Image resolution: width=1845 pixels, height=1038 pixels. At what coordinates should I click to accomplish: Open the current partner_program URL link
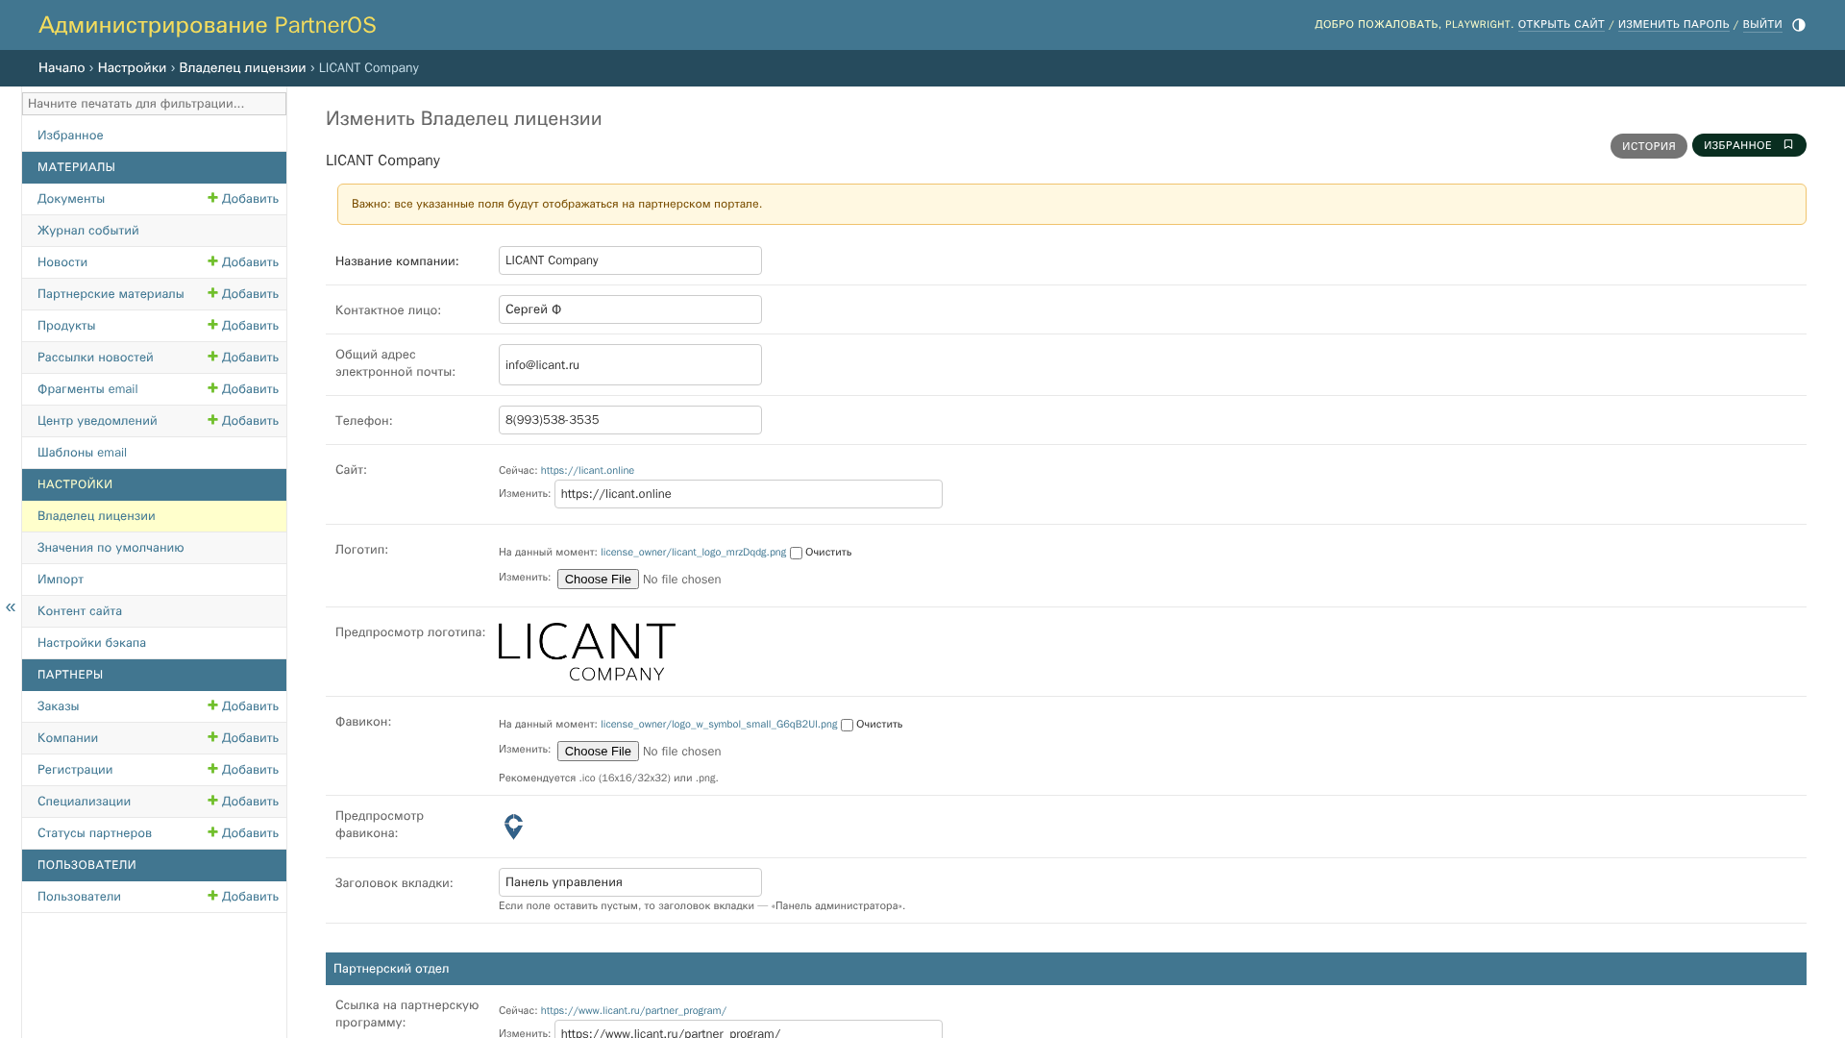pos(633,1011)
